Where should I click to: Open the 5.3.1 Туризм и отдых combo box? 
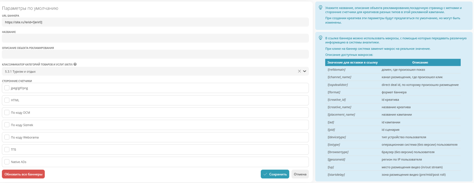155,71
